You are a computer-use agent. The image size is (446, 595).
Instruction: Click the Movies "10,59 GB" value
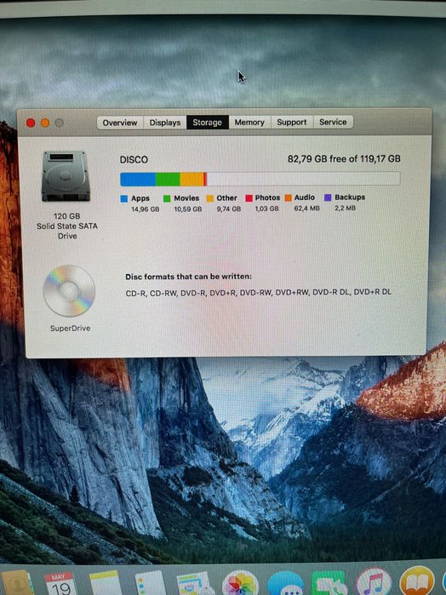pos(188,209)
